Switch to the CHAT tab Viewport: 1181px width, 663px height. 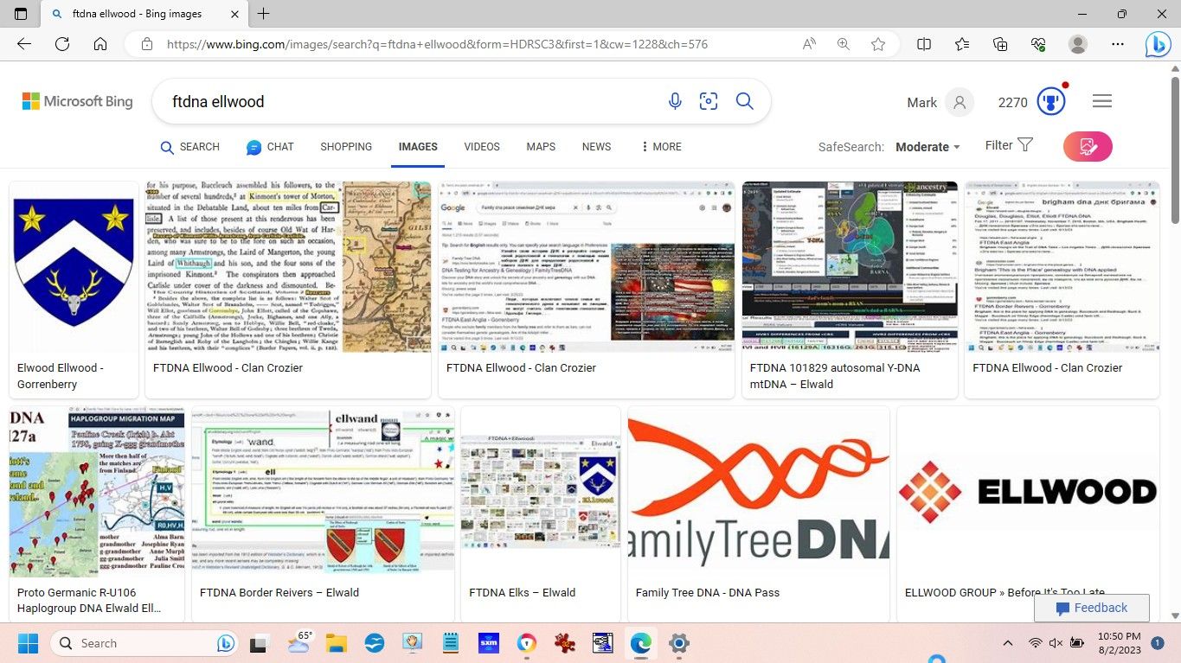click(270, 147)
